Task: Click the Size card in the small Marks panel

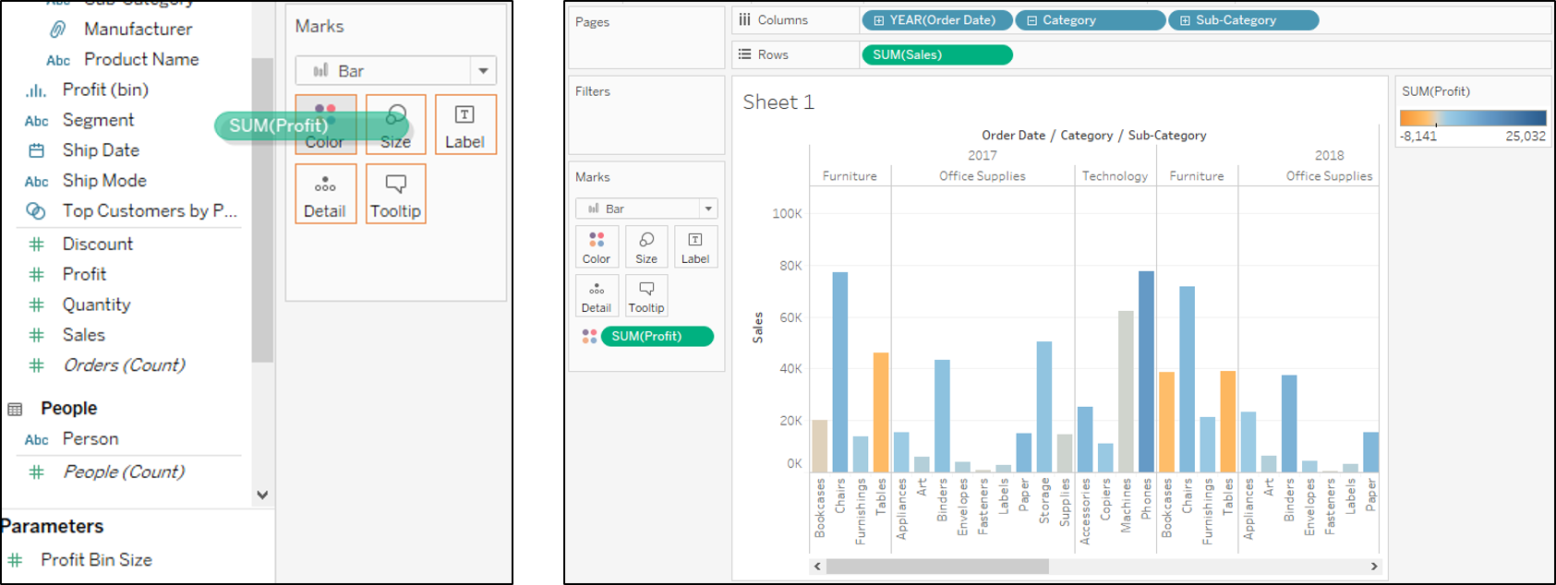Action: [x=646, y=247]
